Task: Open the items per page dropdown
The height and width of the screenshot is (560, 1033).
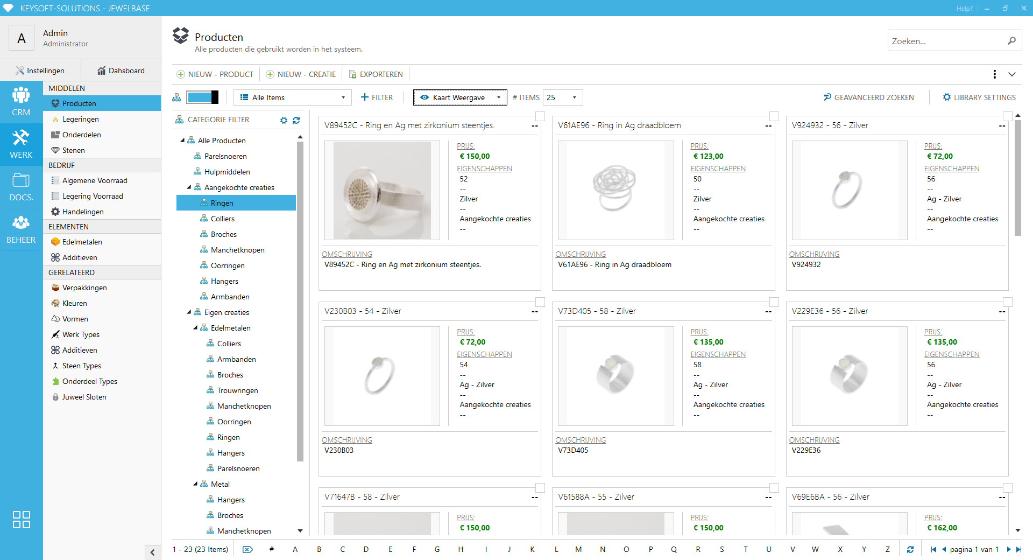Action: point(563,97)
